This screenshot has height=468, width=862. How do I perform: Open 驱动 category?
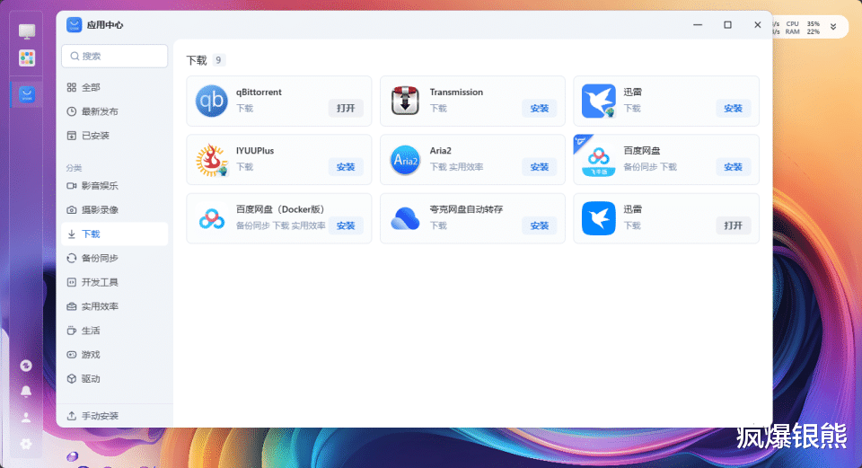coord(114,379)
